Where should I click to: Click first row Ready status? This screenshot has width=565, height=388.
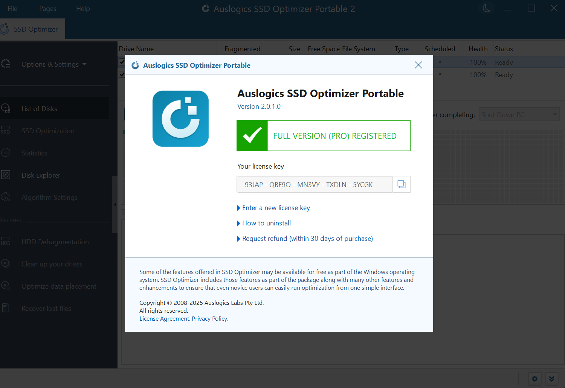[x=504, y=62]
